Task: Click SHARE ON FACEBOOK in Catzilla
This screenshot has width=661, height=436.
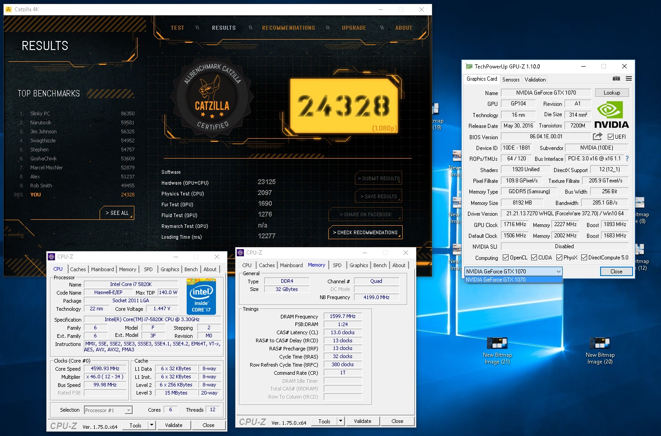Action: (x=365, y=214)
